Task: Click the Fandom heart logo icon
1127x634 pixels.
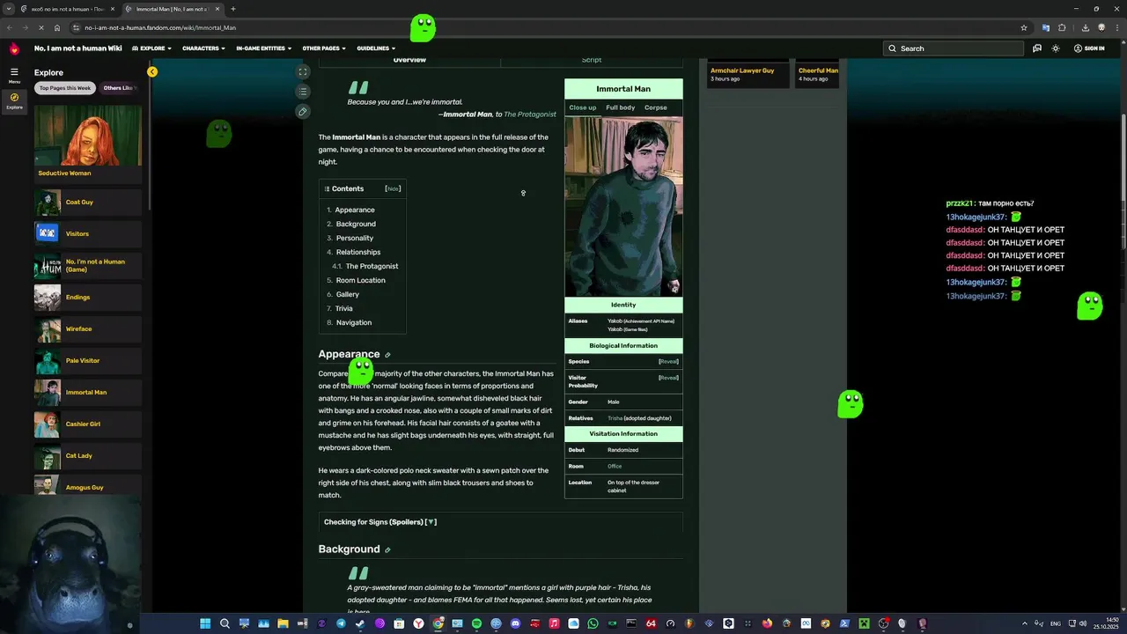Action: tap(13, 48)
